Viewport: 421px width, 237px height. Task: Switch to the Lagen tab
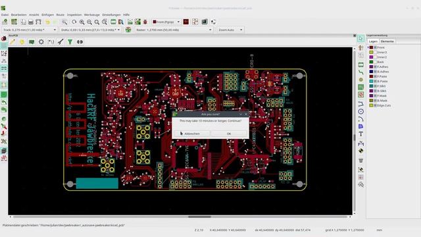(373, 41)
